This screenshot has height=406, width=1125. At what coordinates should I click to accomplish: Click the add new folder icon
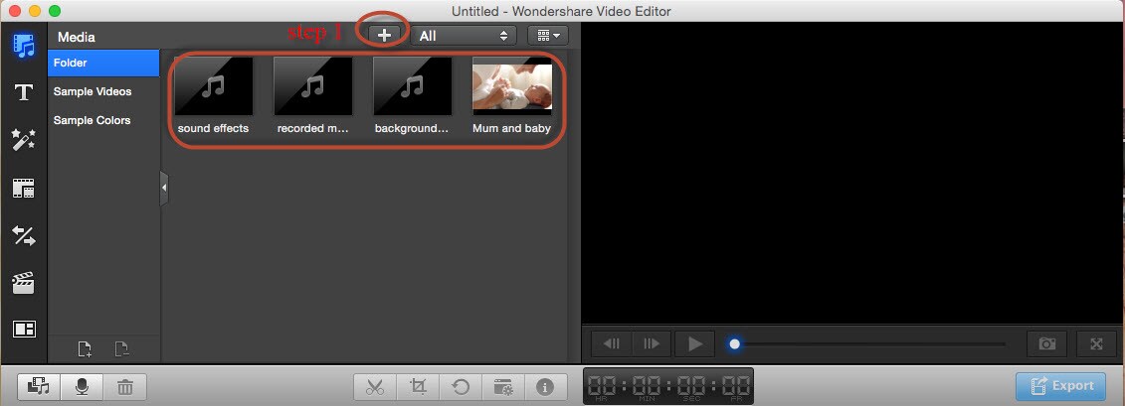pos(85,349)
